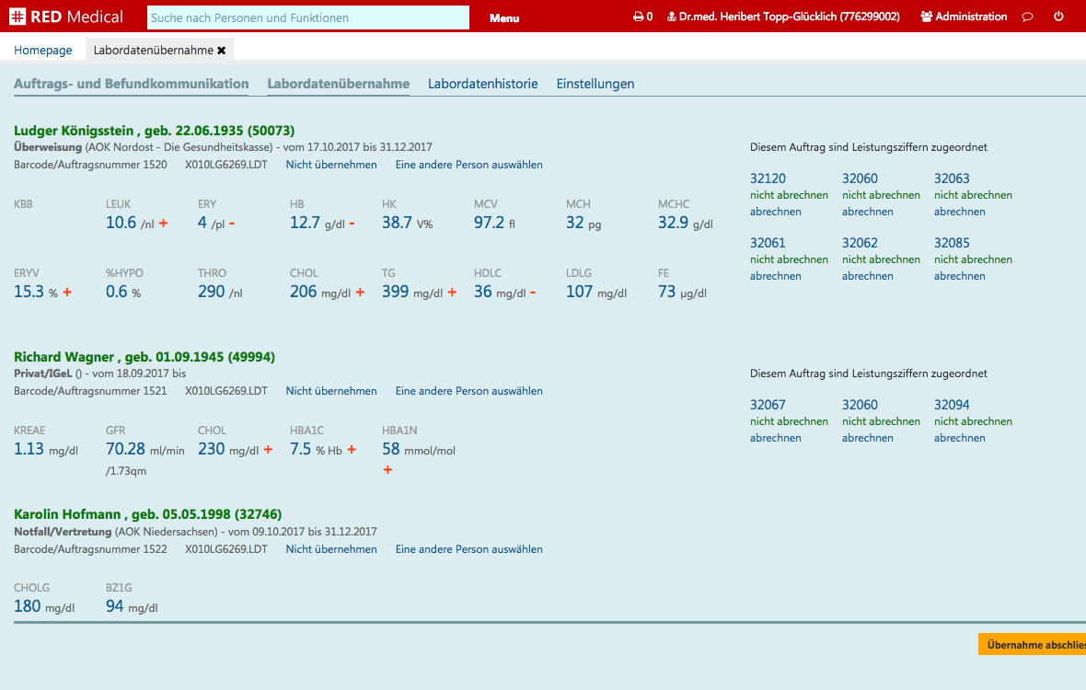Choose another person for Richard Wagner's order
The width and height of the screenshot is (1086, 690).
(x=468, y=391)
